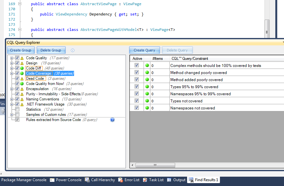
Task: Click green status dot for Types not covered
Action: pyautogui.click(x=147, y=101)
